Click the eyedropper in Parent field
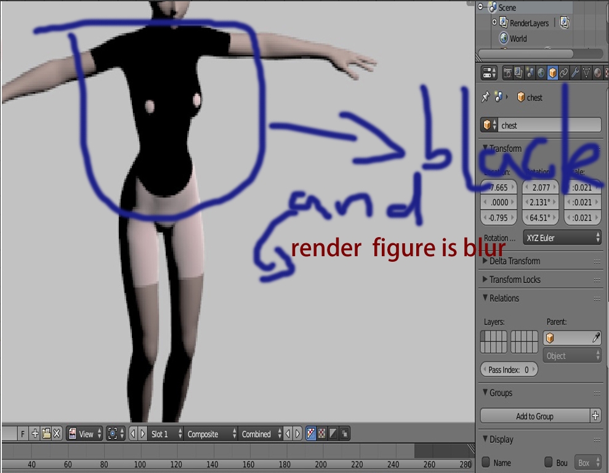The image size is (609, 473). [595, 338]
